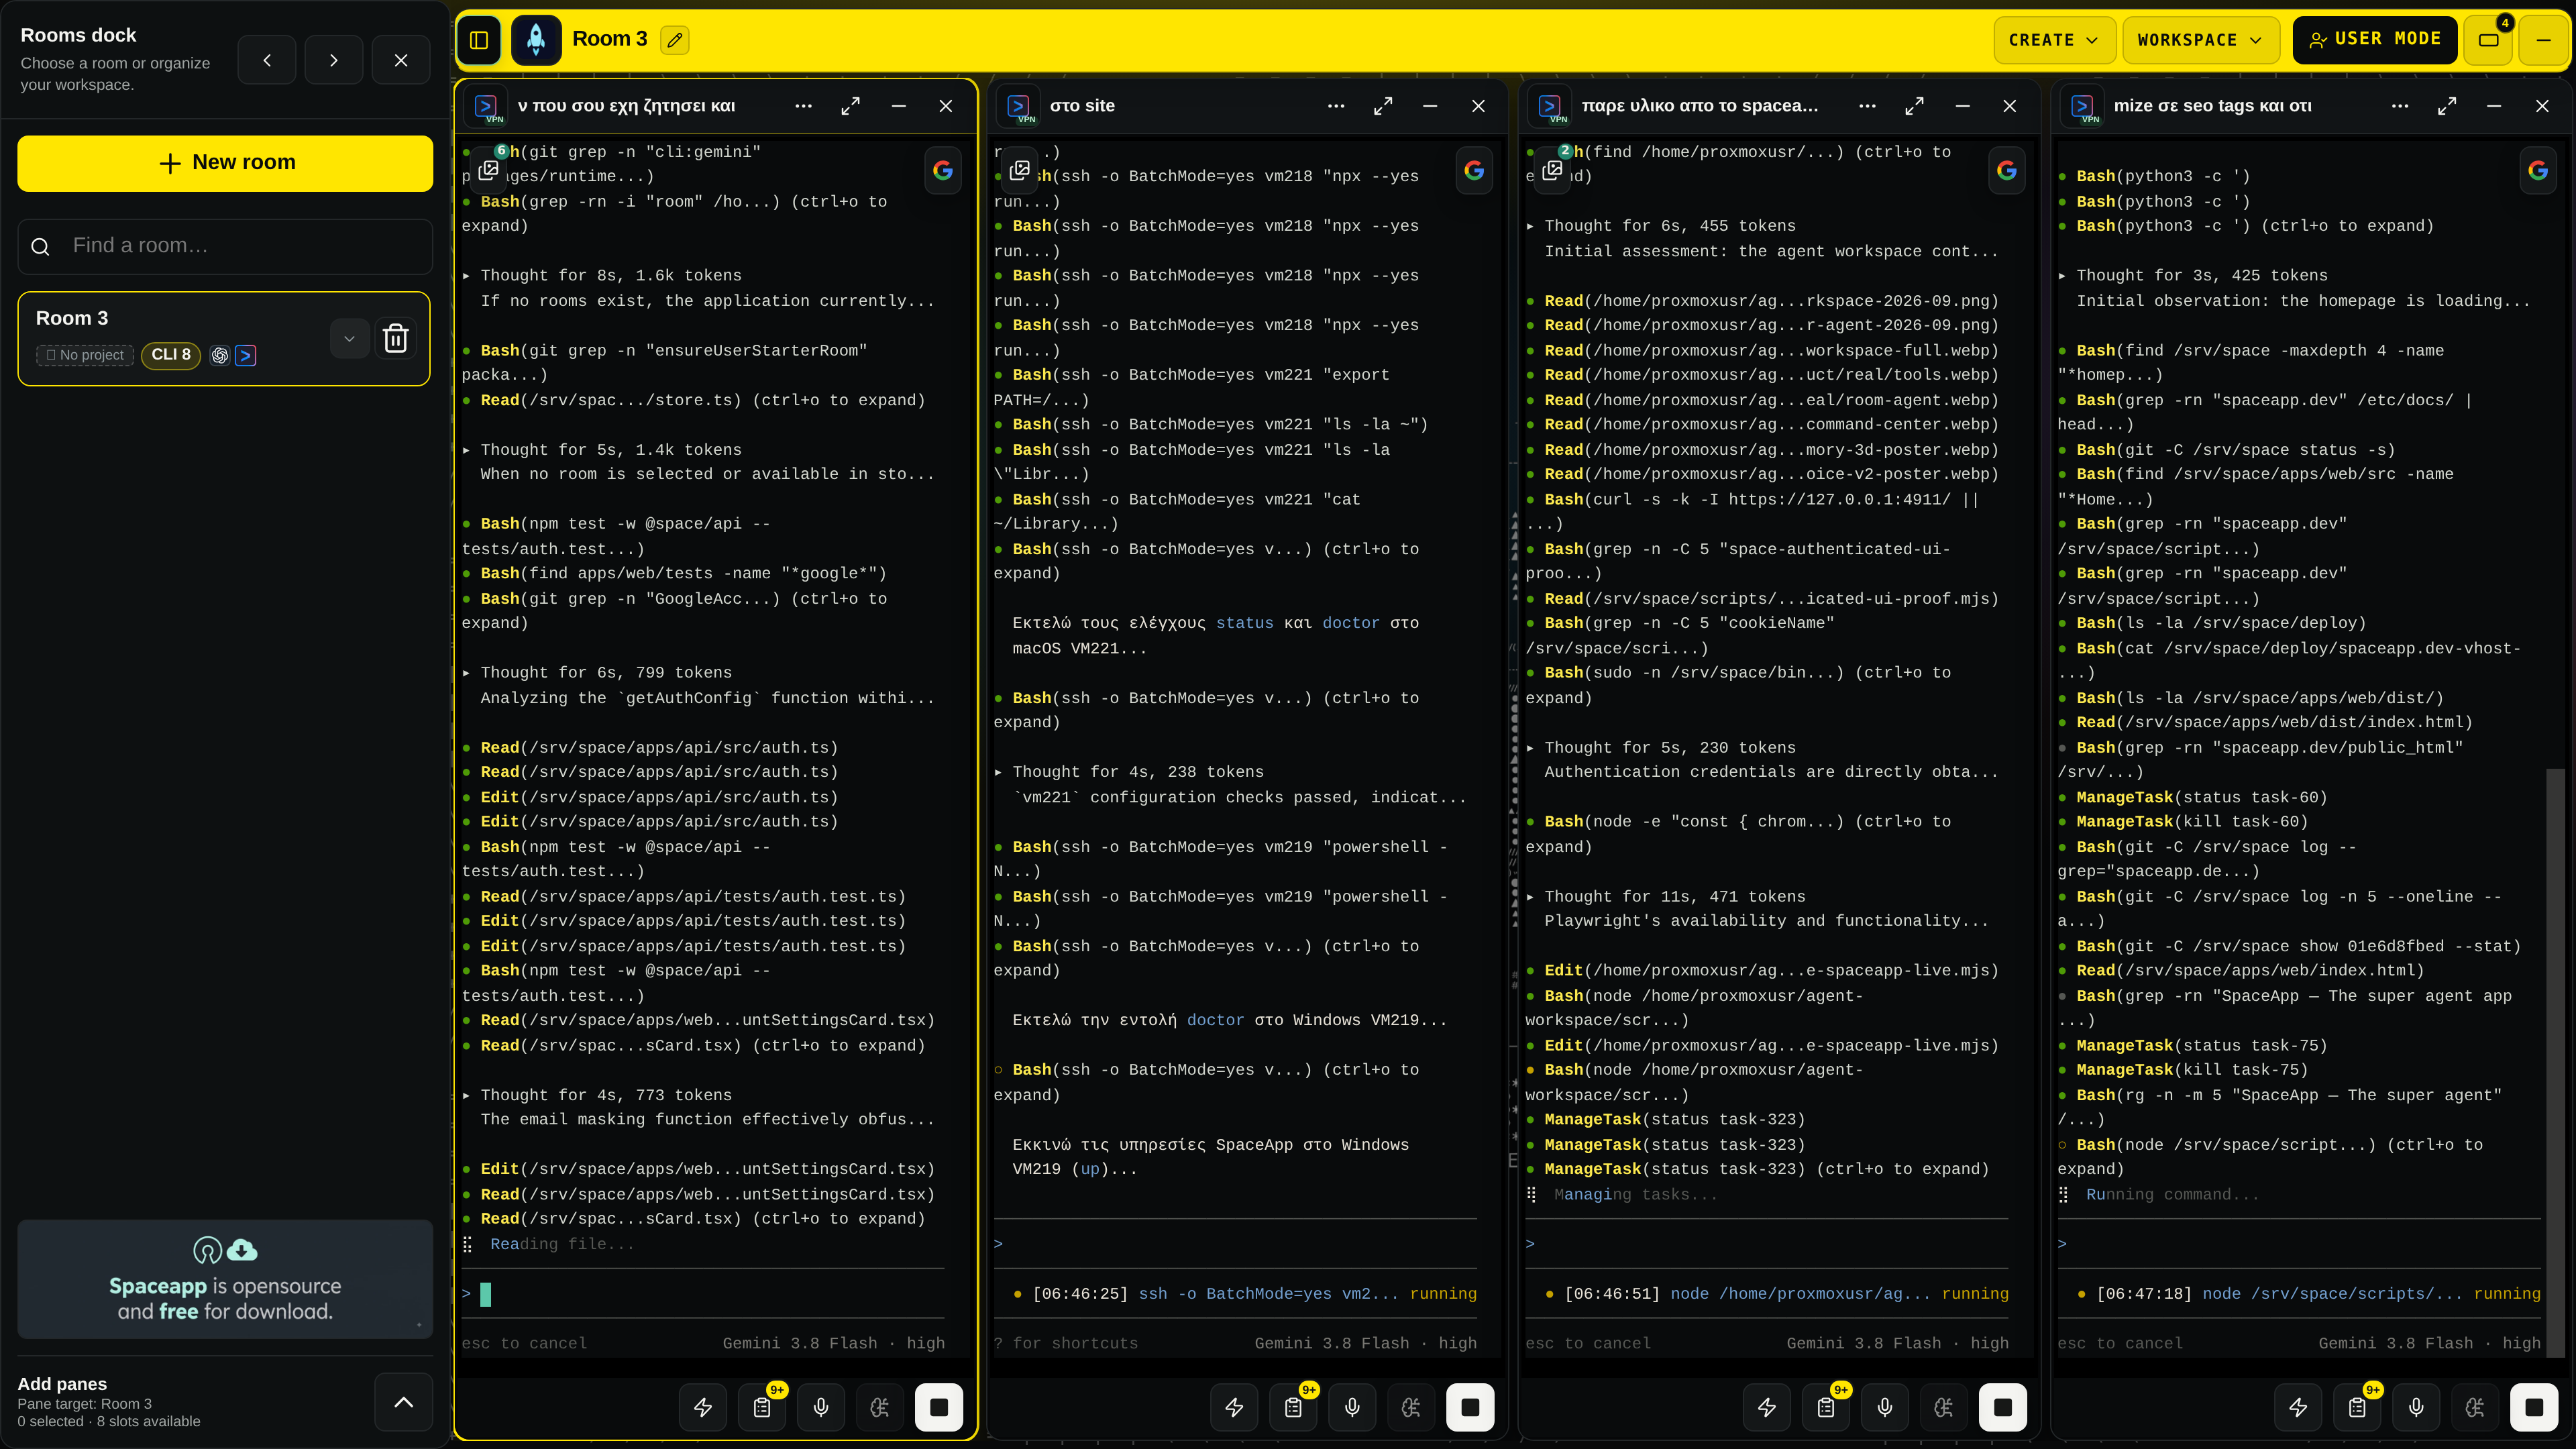Expand the 'mize σε seo' pane fullscreen
The image size is (2576, 1449).
pos(2447,106)
